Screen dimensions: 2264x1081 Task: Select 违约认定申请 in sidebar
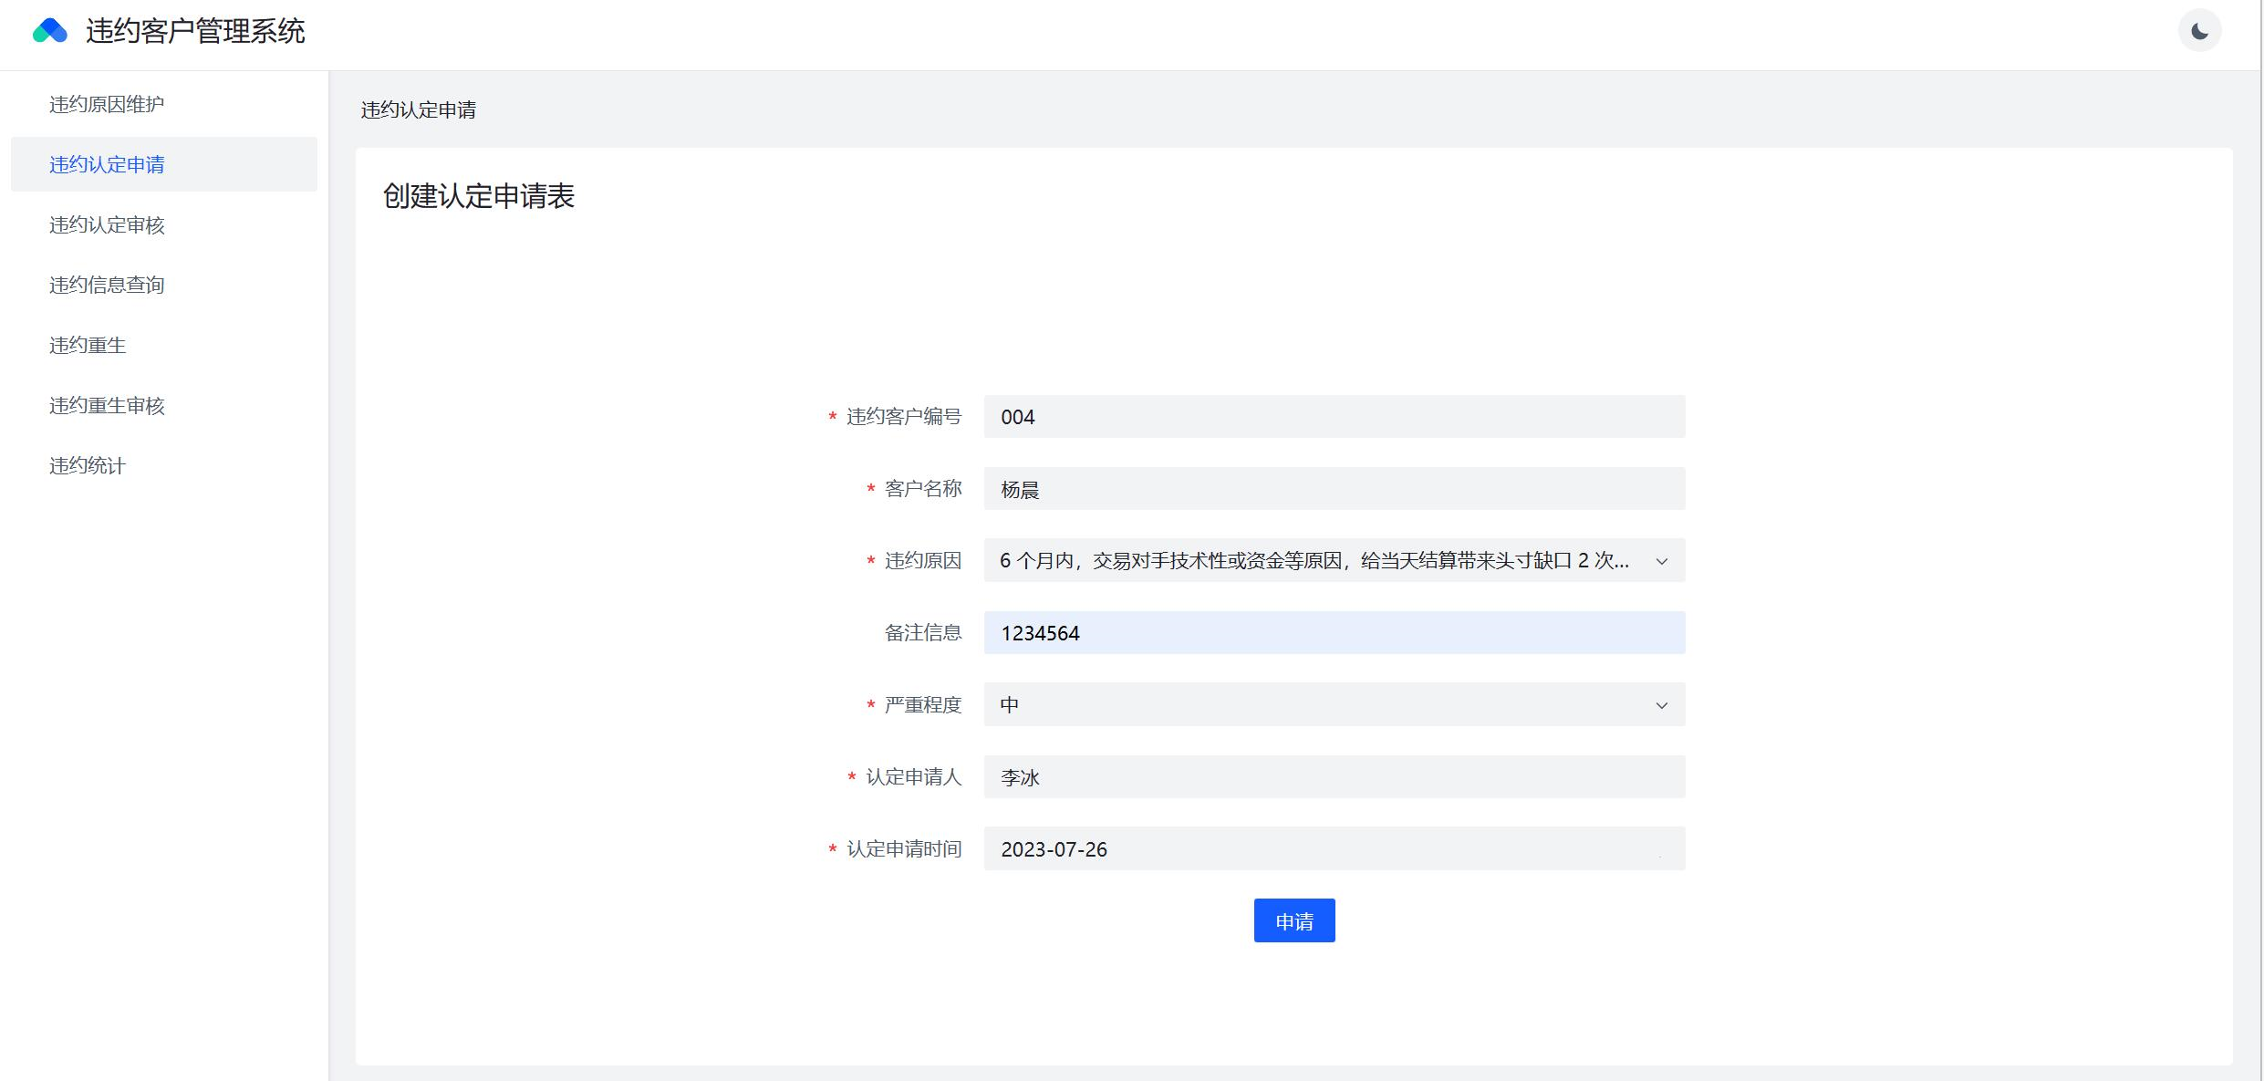pos(107,165)
